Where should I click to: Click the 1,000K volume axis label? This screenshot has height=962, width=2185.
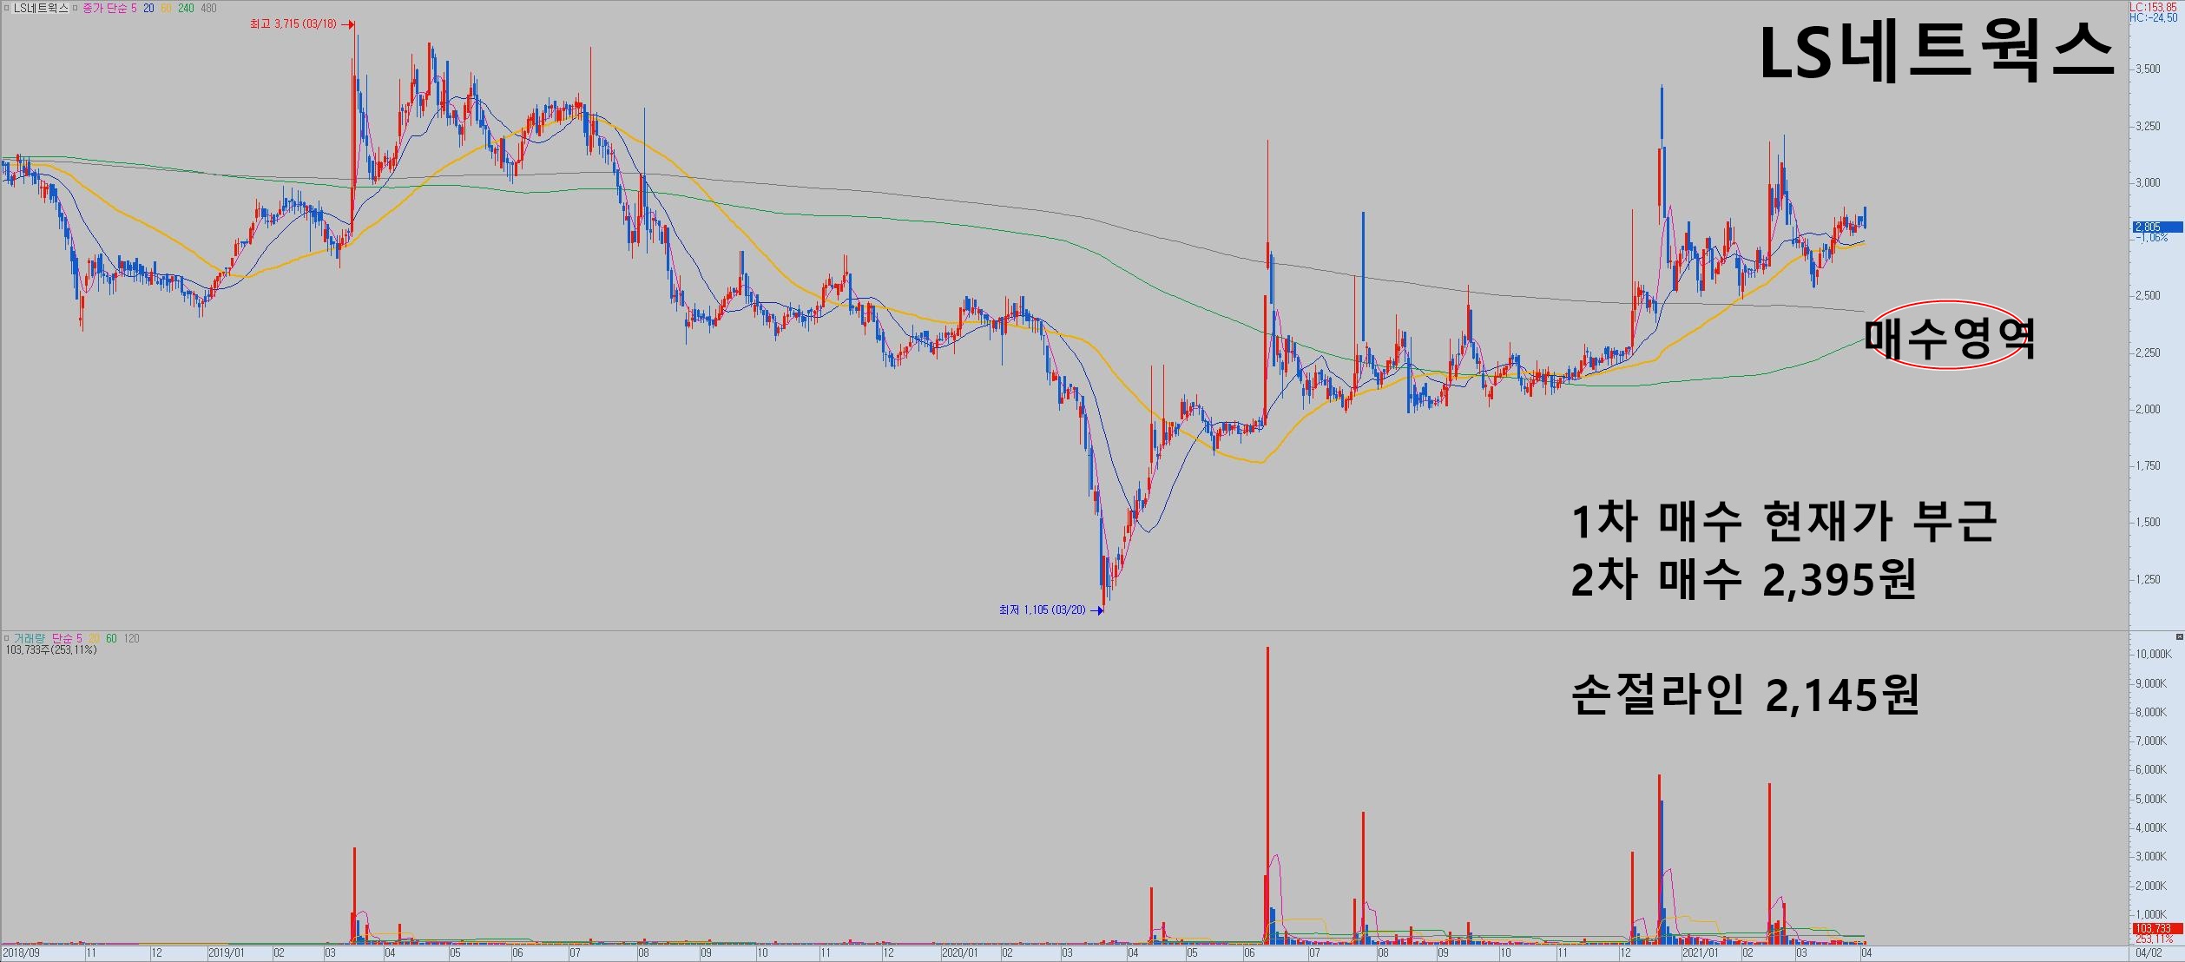(x=2153, y=915)
